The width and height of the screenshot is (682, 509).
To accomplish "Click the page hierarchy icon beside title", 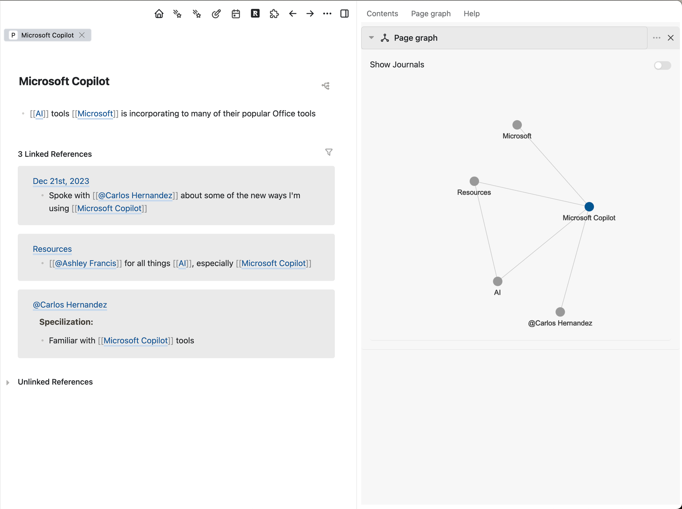I will (326, 86).
